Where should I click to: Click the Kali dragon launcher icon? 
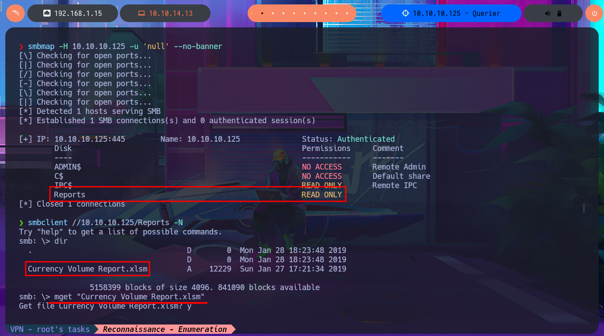click(15, 13)
